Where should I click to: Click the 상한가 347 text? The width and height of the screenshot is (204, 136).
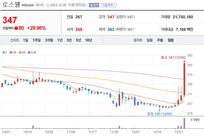point(125,17)
